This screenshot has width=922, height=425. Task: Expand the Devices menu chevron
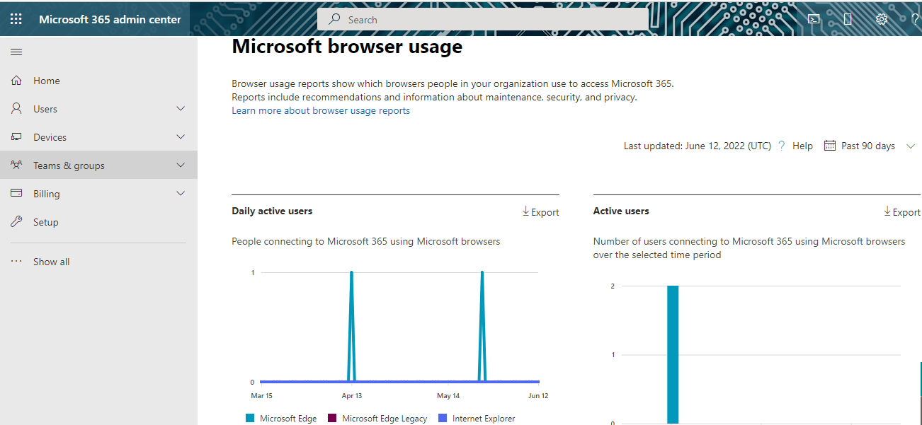click(x=181, y=137)
